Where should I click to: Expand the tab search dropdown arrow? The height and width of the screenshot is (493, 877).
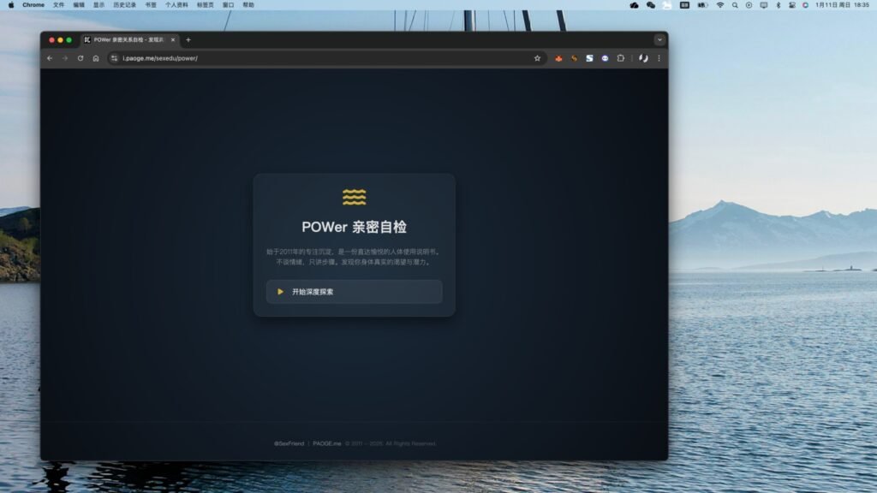coord(659,40)
